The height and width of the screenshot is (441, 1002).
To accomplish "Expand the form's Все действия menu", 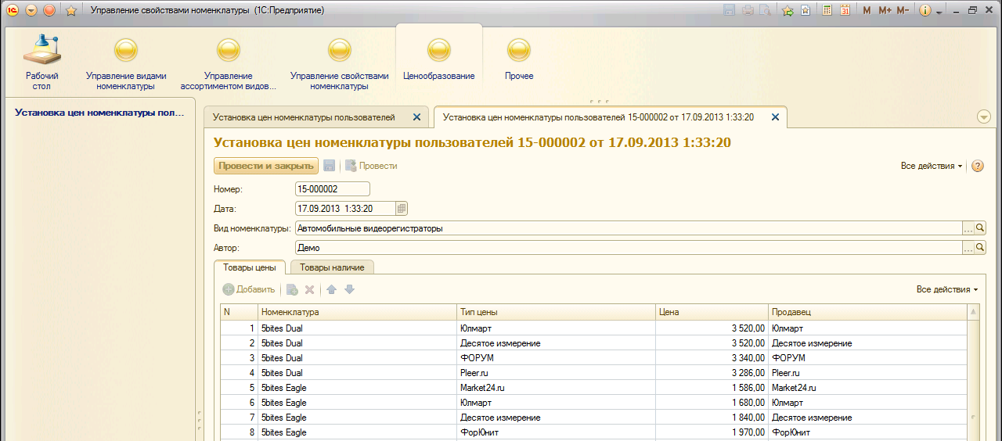I will pyautogui.click(x=932, y=166).
